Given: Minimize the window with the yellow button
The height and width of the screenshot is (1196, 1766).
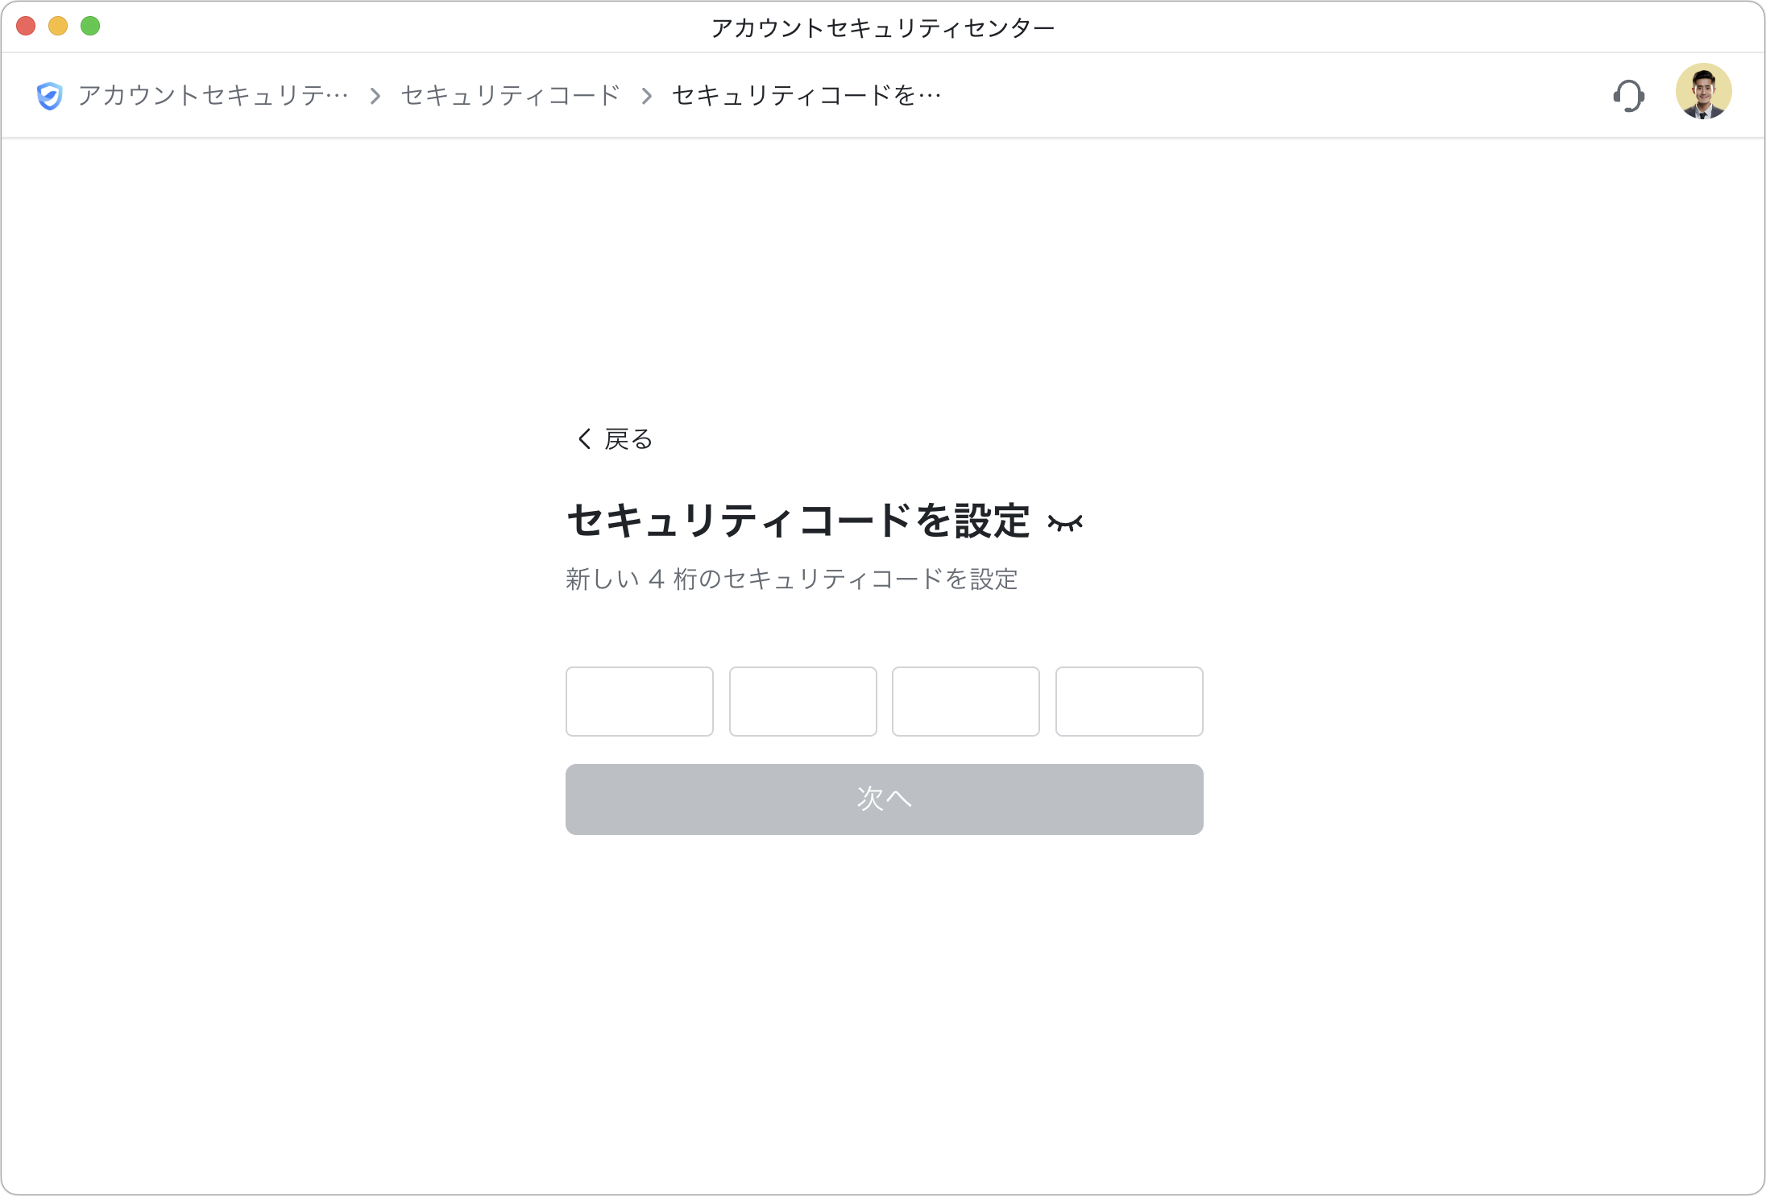Looking at the screenshot, I should tap(58, 27).
